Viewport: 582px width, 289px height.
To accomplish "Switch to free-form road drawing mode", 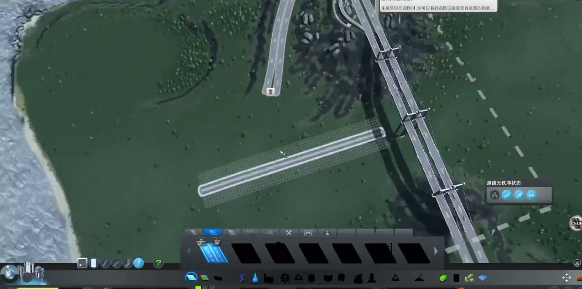I will (128, 263).
